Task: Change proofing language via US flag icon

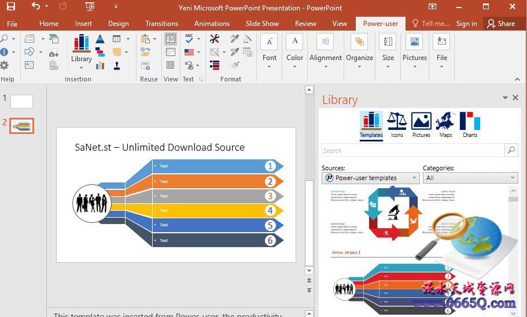Action: (189, 52)
